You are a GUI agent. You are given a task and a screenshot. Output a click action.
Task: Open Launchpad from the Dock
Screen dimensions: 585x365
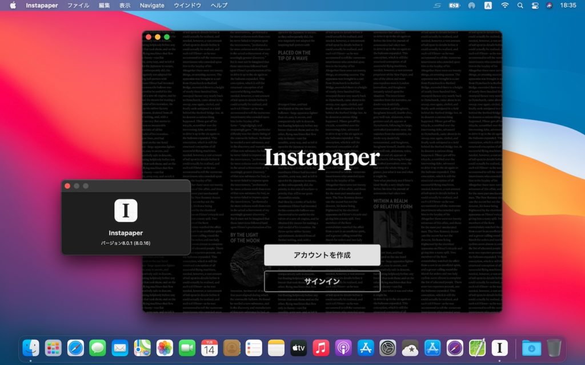[53, 352]
